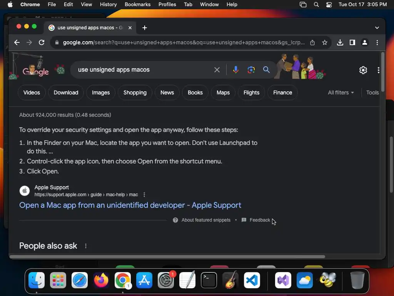Open System Settings from the Dock

166,280
